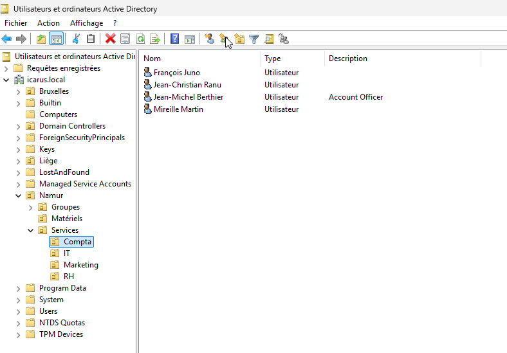Select the Keys container
Image resolution: width=507 pixels, height=353 pixels.
pyautogui.click(x=47, y=149)
